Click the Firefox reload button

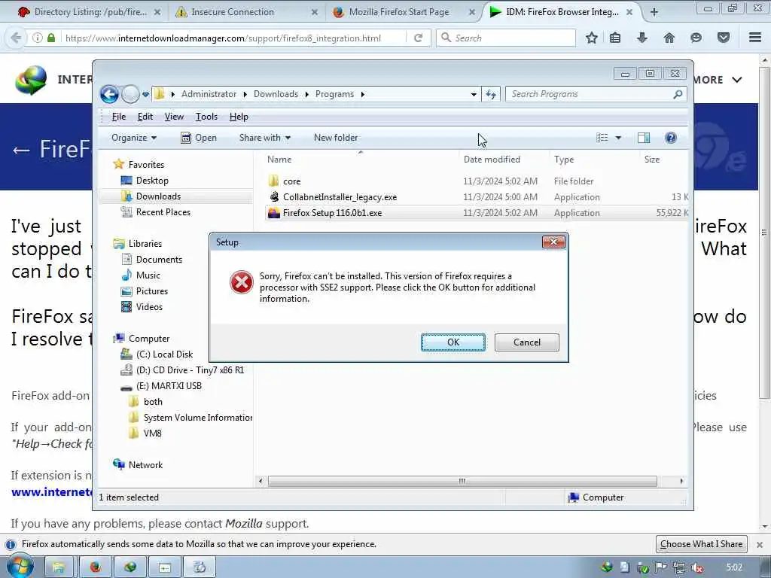418,38
